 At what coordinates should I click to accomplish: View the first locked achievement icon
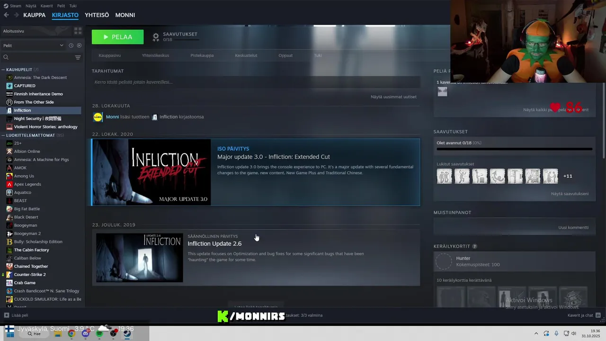444,176
